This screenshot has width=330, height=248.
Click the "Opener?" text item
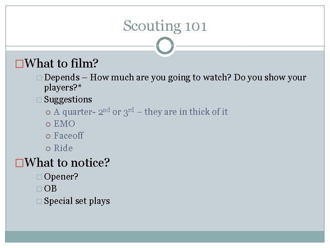pos(61,177)
